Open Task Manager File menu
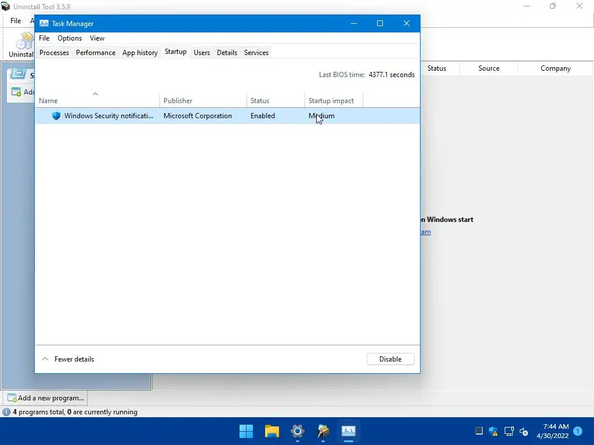The height and width of the screenshot is (445, 594). (x=44, y=38)
